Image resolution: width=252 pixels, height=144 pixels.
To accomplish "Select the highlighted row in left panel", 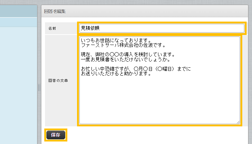I will [x=18, y=22].
